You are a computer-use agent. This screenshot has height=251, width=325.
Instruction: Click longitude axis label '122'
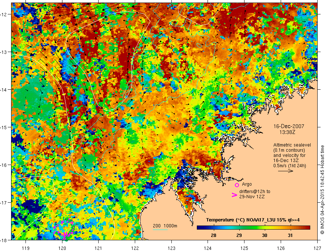pos(135,248)
